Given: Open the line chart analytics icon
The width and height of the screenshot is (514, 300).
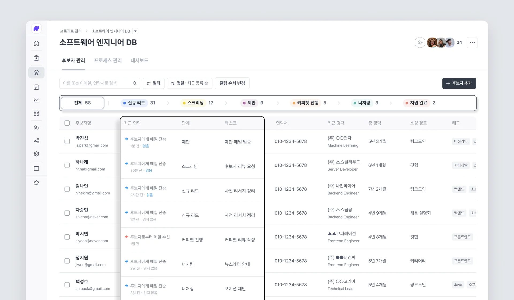Looking at the screenshot, I should coord(36,100).
